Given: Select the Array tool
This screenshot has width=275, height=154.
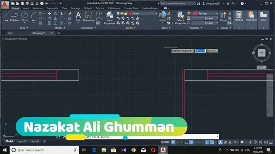Looking at the screenshot, I should click(61, 23).
